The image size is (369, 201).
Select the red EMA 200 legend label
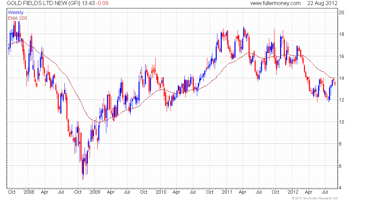17,18
